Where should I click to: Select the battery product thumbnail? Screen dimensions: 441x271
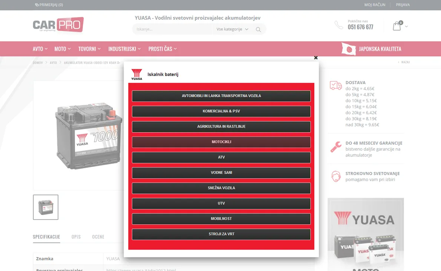[x=46, y=207]
